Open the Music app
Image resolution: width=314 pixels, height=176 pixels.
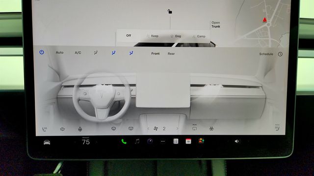tap(137, 141)
